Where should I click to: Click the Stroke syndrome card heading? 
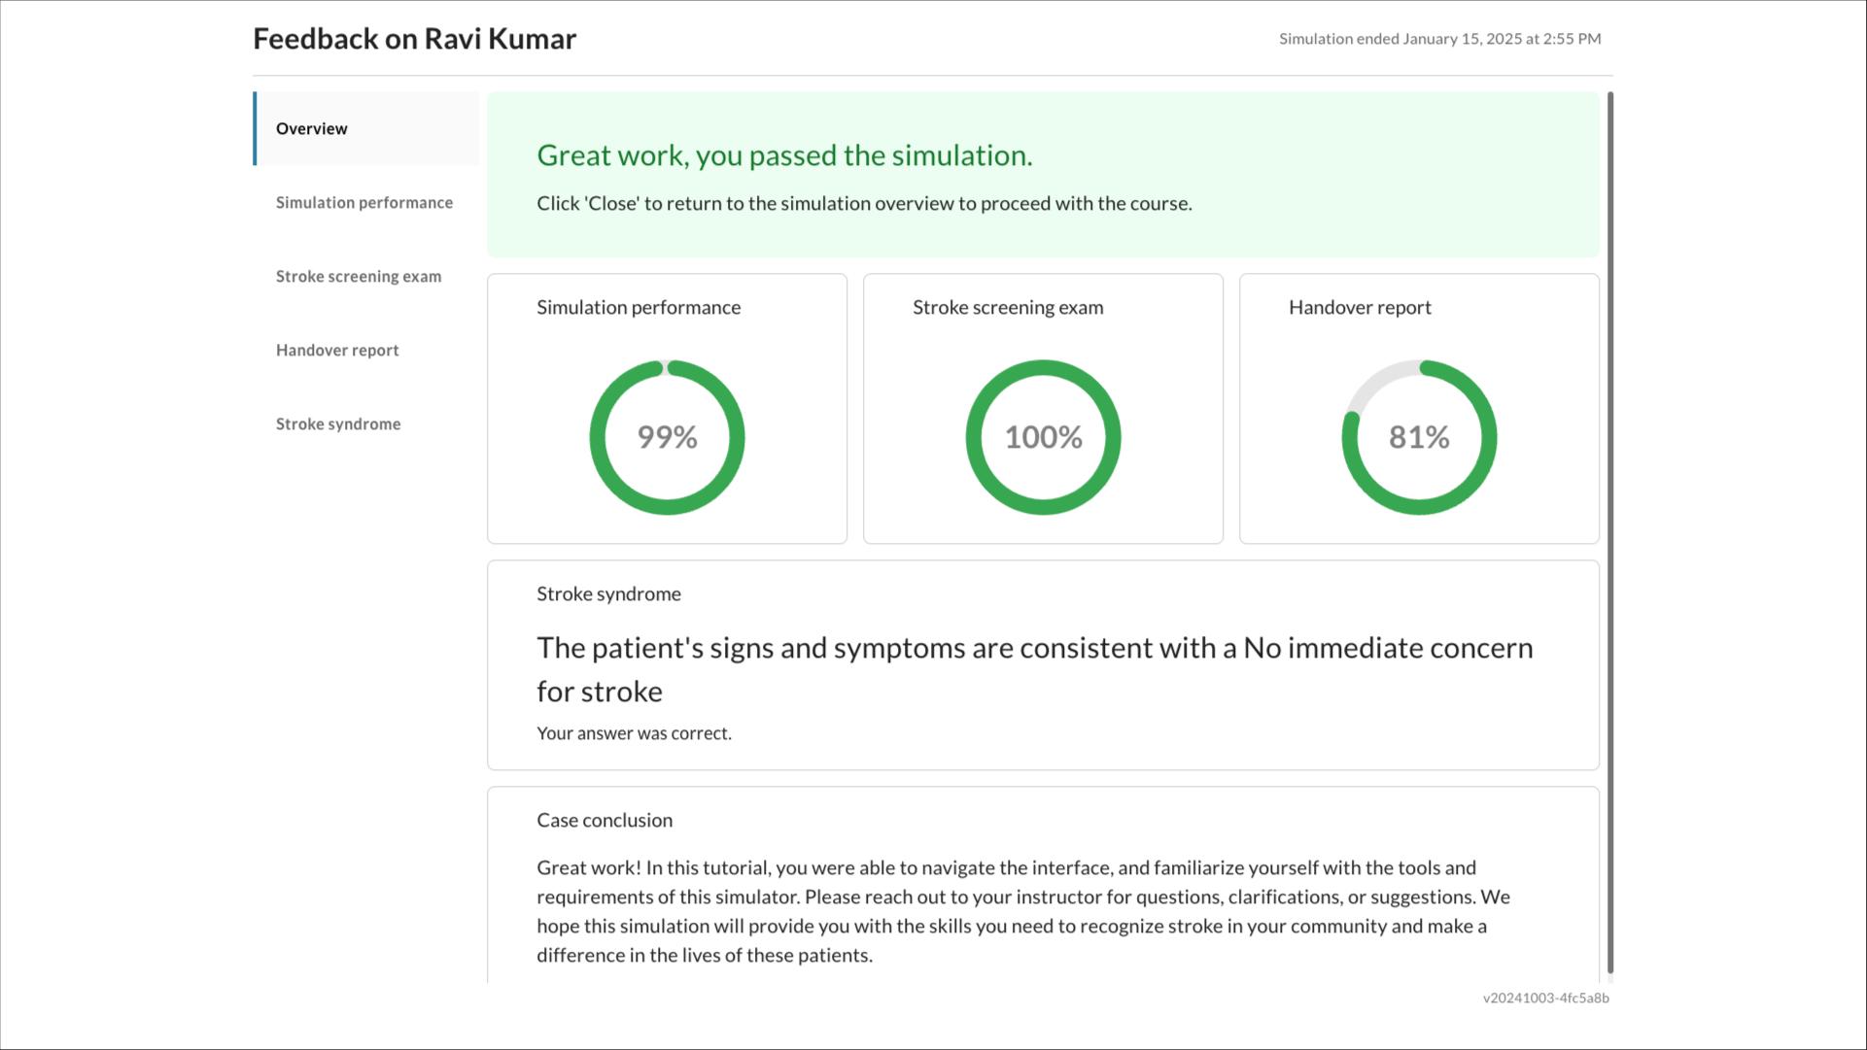pyautogui.click(x=608, y=593)
